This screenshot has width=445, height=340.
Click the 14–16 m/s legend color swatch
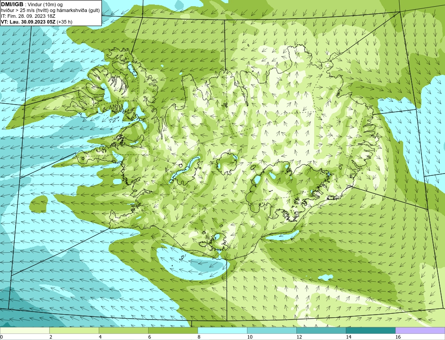click(x=370, y=330)
